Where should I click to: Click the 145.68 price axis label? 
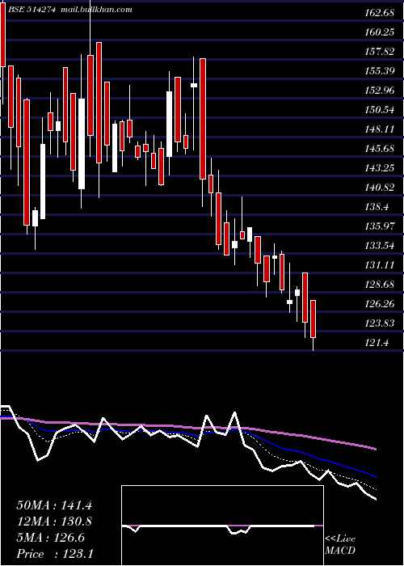point(379,149)
